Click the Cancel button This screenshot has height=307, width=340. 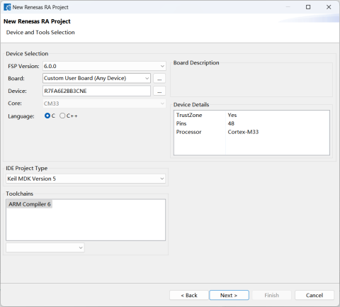314,295
